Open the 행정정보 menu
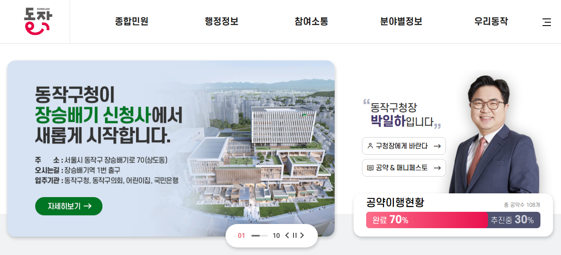 pyautogui.click(x=221, y=21)
